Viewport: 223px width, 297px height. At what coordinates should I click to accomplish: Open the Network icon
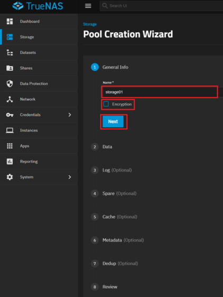pyautogui.click(x=10, y=99)
